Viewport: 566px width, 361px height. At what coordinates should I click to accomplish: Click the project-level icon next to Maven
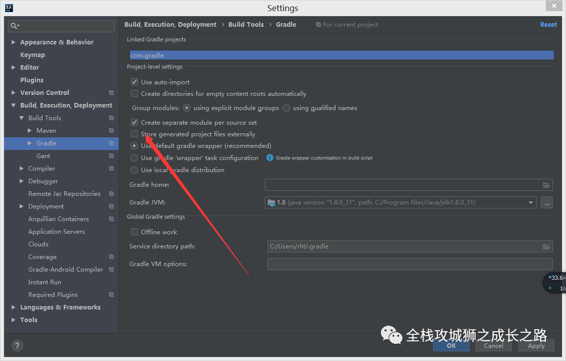pos(111,131)
